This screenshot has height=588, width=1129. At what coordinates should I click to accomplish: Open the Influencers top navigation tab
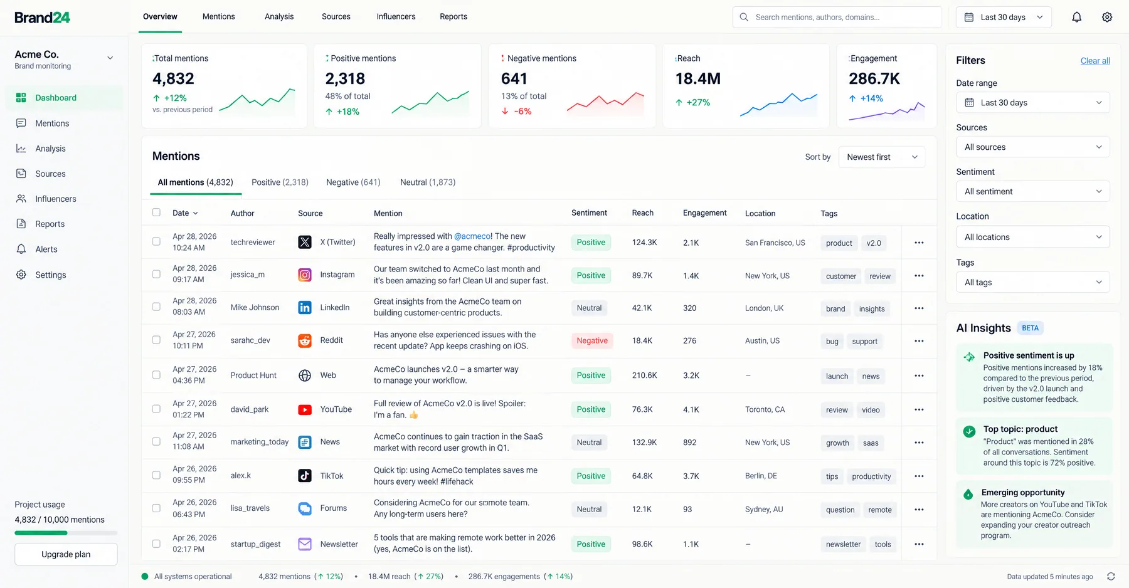(396, 17)
